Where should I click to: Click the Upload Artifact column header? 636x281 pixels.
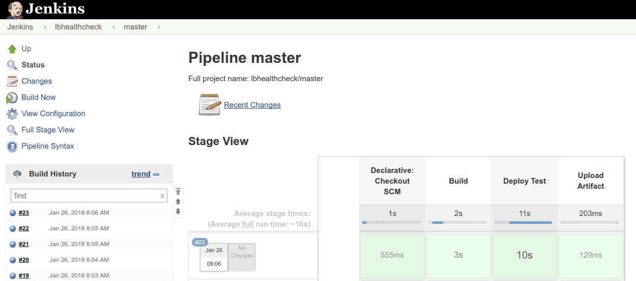click(591, 181)
